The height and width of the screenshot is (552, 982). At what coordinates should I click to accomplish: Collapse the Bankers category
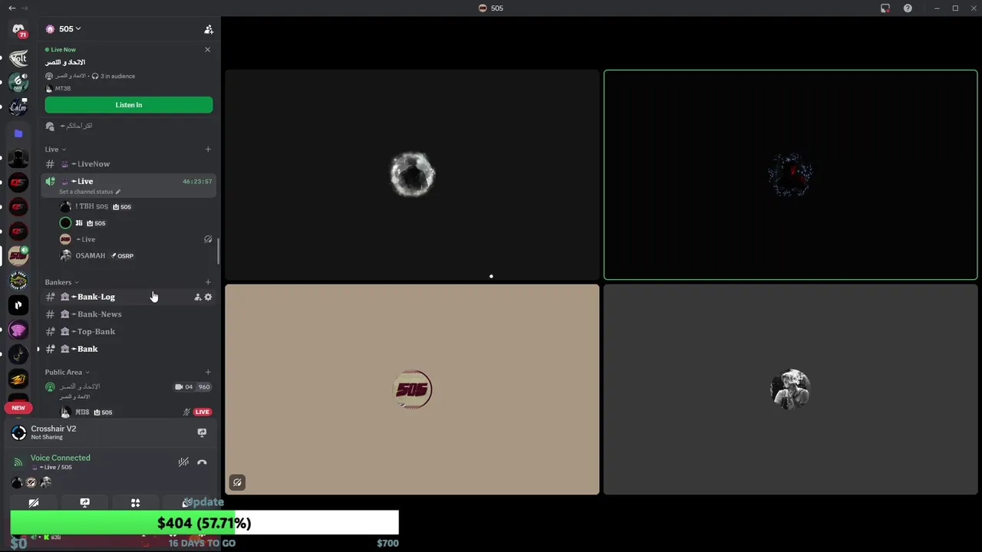(61, 282)
